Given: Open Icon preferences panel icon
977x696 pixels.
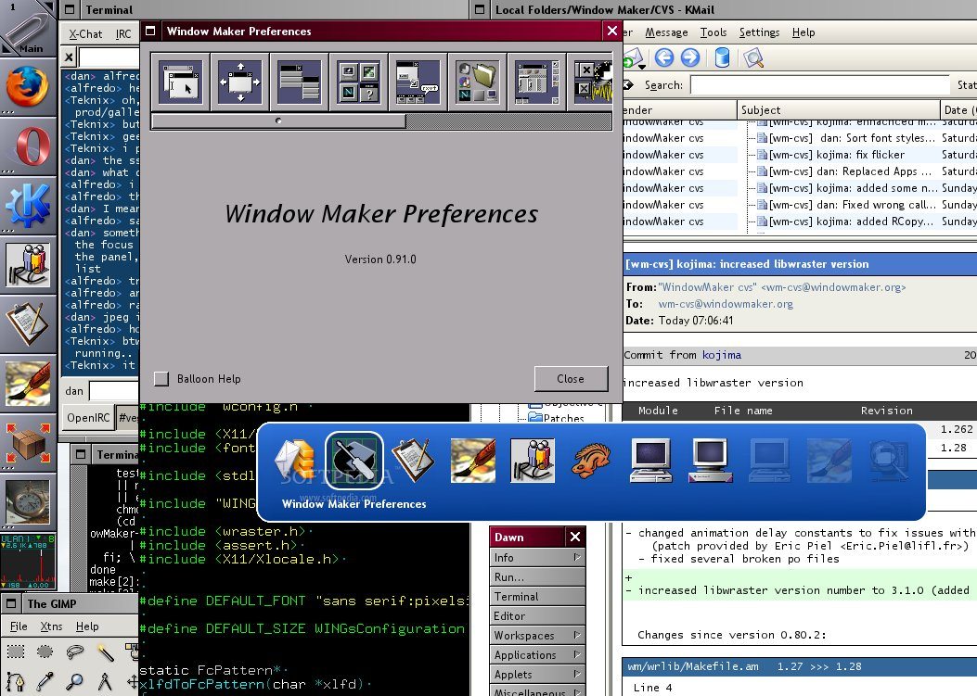Looking at the screenshot, I should [x=359, y=82].
